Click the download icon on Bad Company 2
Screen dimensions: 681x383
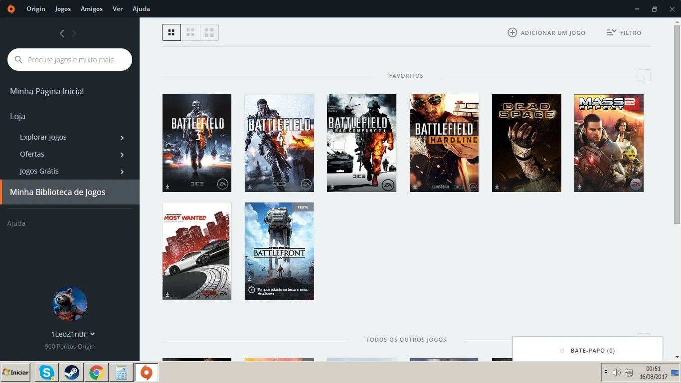(x=332, y=187)
